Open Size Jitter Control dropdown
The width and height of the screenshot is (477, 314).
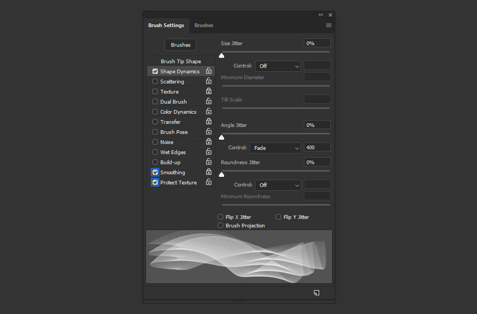278,66
